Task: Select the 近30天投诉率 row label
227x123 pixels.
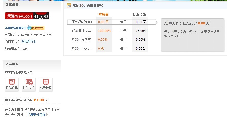Action: pos(82,40)
